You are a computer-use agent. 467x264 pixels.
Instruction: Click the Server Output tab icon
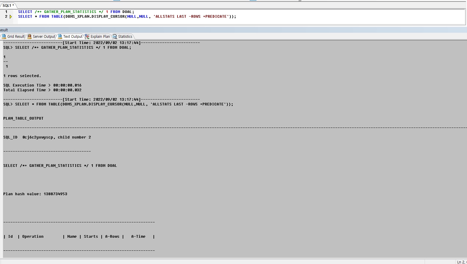pyautogui.click(x=29, y=37)
